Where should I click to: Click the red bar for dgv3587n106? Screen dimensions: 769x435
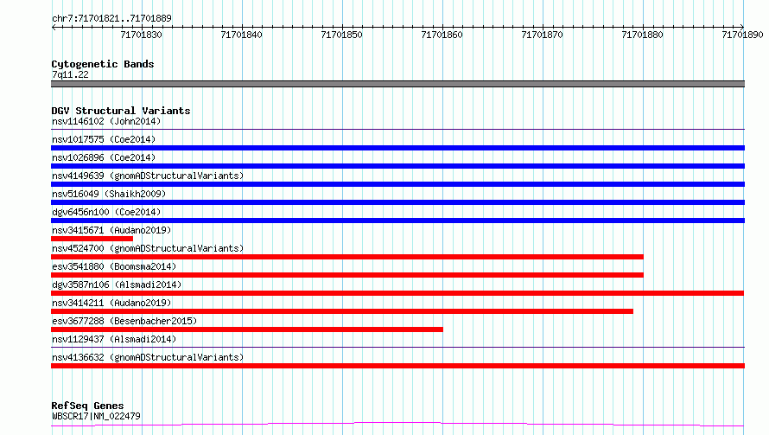coord(397,293)
